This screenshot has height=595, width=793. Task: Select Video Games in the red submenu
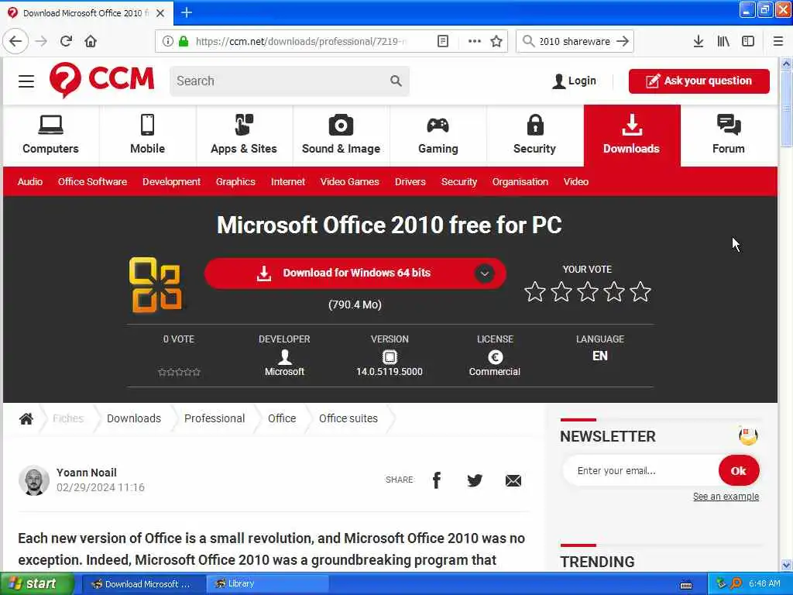coord(349,181)
